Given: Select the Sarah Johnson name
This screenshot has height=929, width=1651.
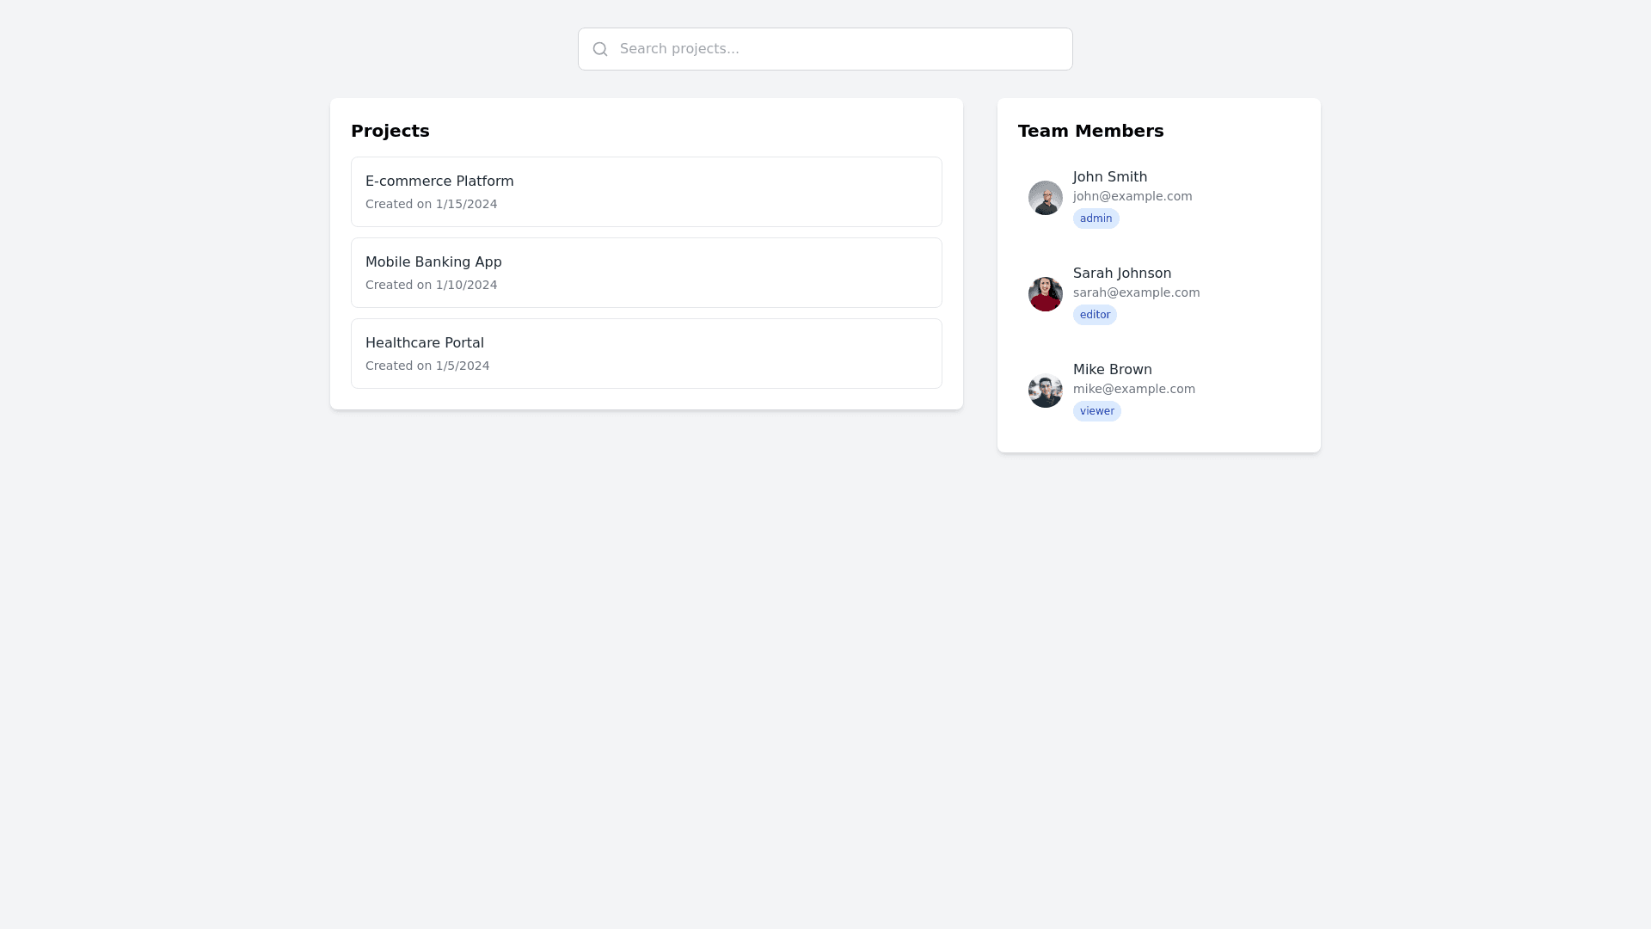Looking at the screenshot, I should [x=1121, y=274].
